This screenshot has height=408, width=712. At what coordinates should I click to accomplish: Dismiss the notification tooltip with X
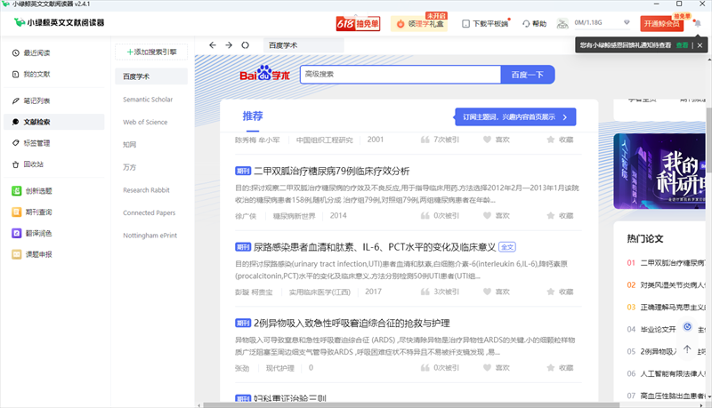tap(701, 44)
